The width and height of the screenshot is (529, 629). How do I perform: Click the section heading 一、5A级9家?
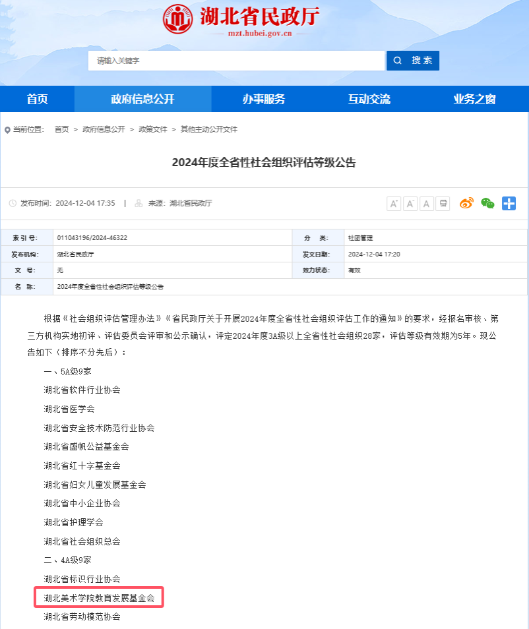pyautogui.click(x=67, y=371)
